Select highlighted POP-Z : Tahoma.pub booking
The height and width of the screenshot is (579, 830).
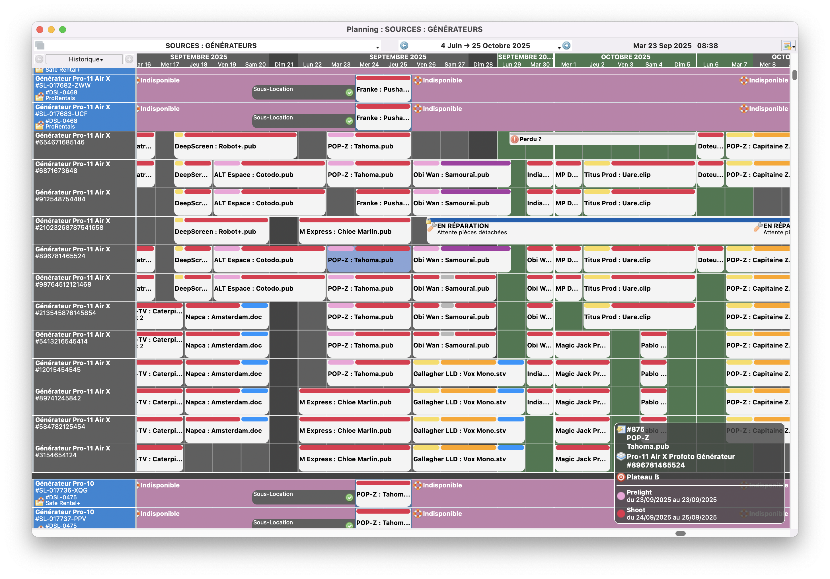tap(369, 260)
